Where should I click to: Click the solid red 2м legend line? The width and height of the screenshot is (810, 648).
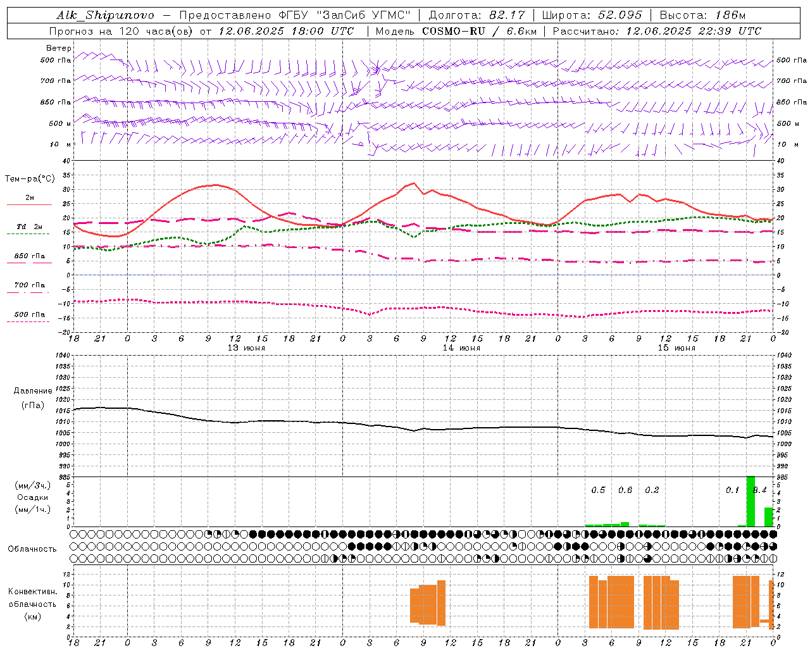[x=29, y=204]
